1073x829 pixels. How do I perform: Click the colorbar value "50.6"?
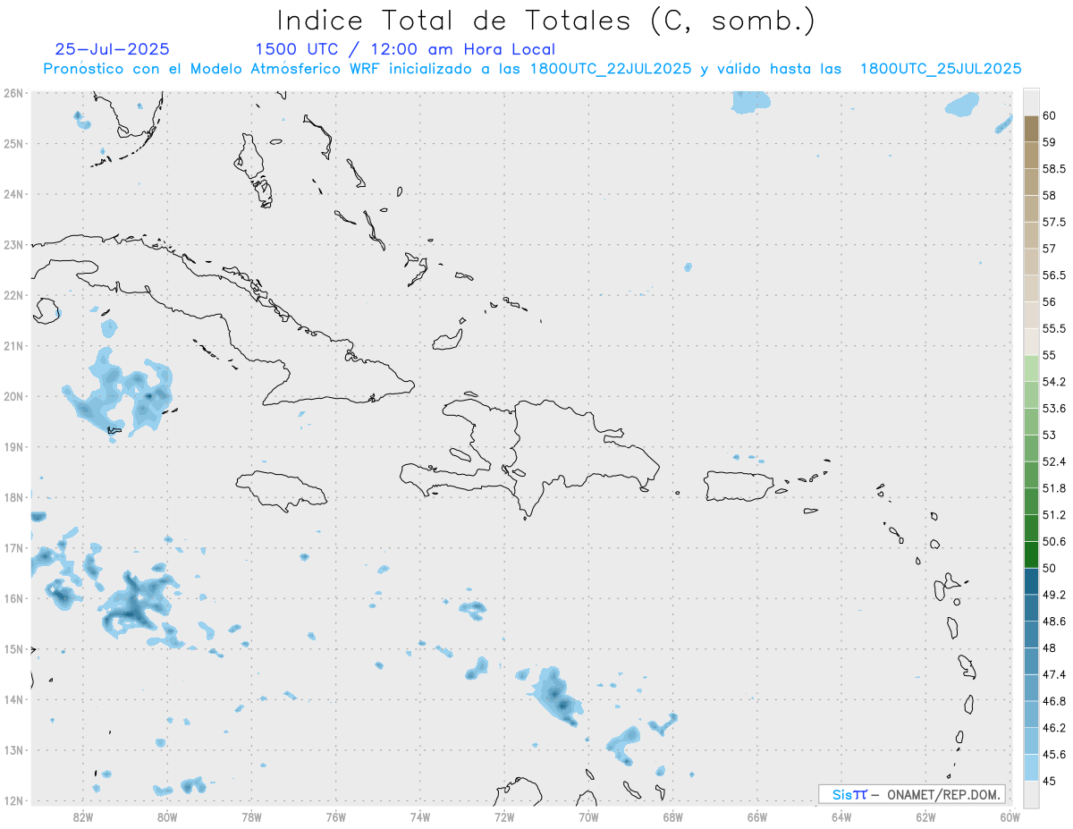click(x=1053, y=541)
